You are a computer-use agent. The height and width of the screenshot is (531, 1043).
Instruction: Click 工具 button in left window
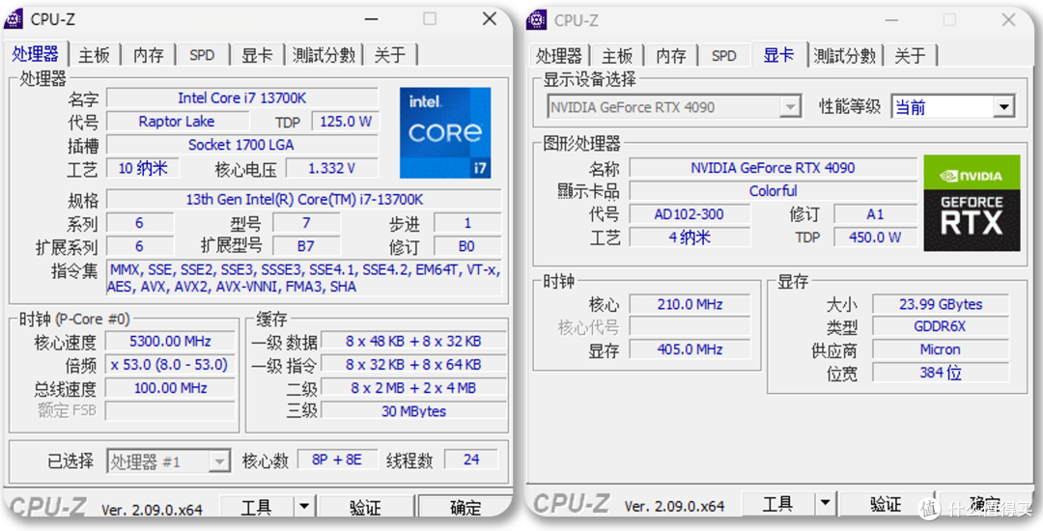[x=256, y=508]
